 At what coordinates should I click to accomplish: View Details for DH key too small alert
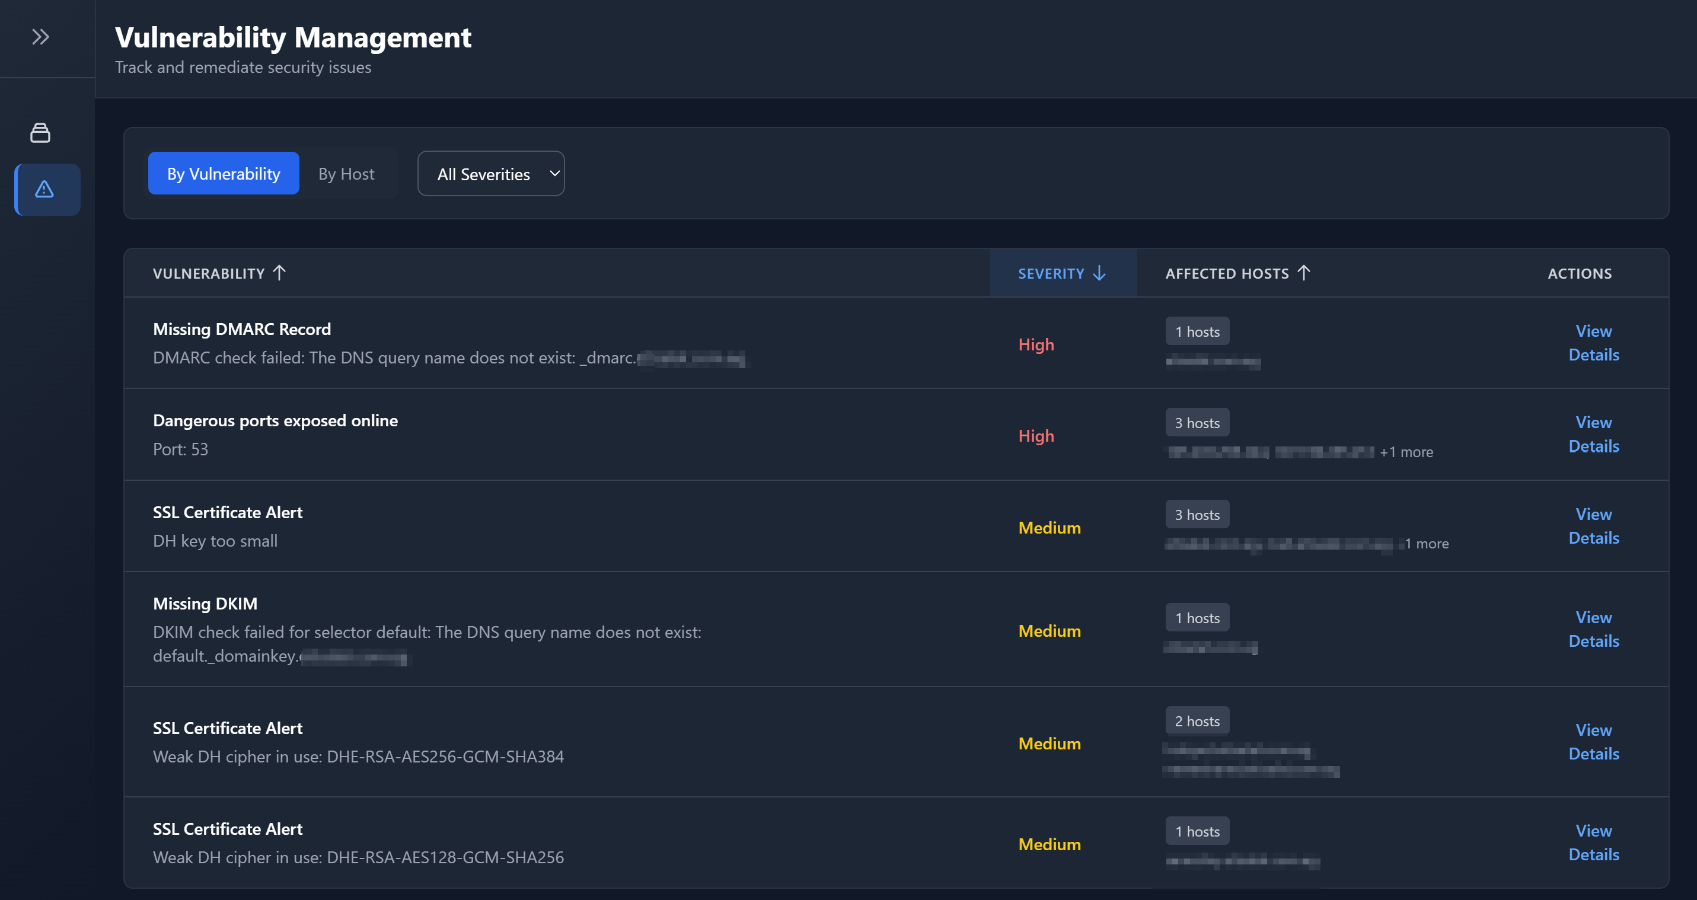(1593, 526)
